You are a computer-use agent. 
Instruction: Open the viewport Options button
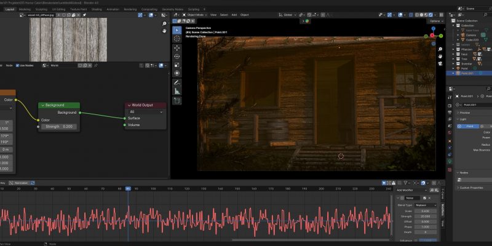pos(435,21)
